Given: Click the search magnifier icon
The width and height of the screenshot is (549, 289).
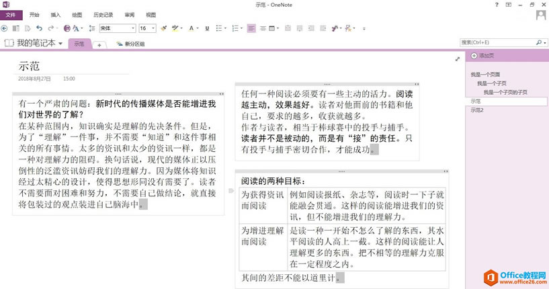Looking at the screenshot, I should [539, 42].
